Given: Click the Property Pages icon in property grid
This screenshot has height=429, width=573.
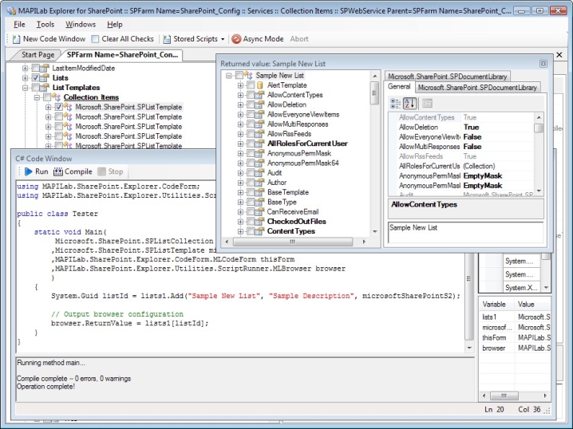Looking at the screenshot, I should pyautogui.click(x=428, y=103).
